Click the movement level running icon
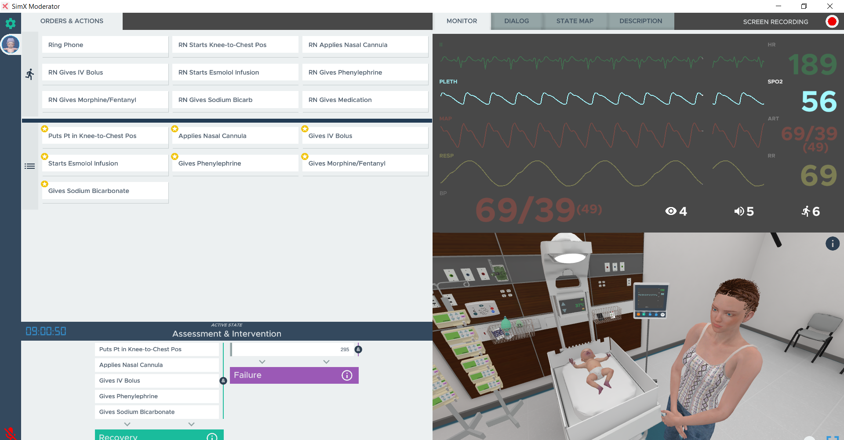Image resolution: width=844 pixels, height=440 pixels. (805, 211)
